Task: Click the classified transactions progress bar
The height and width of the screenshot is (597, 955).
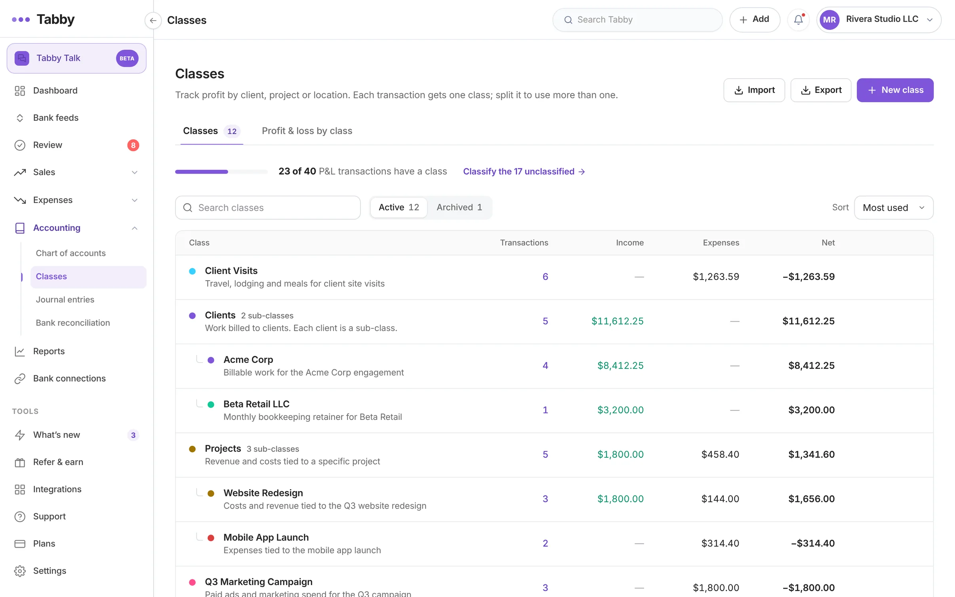Action: 221,172
